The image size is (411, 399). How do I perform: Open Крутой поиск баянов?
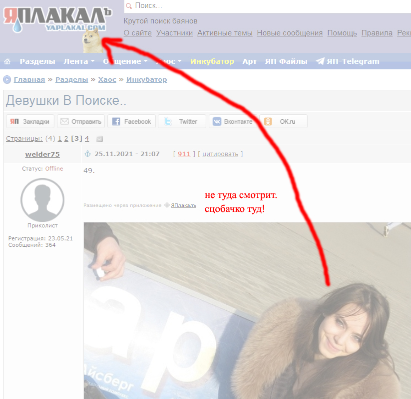[x=160, y=21]
